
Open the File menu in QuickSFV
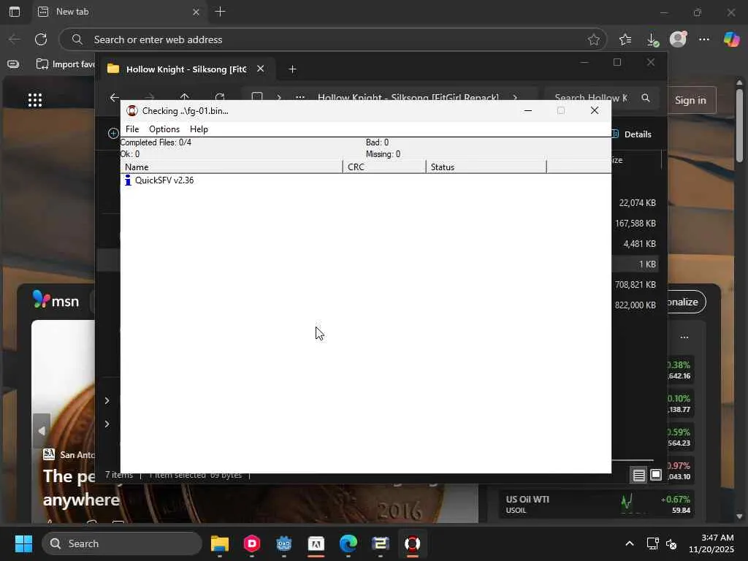[132, 129]
